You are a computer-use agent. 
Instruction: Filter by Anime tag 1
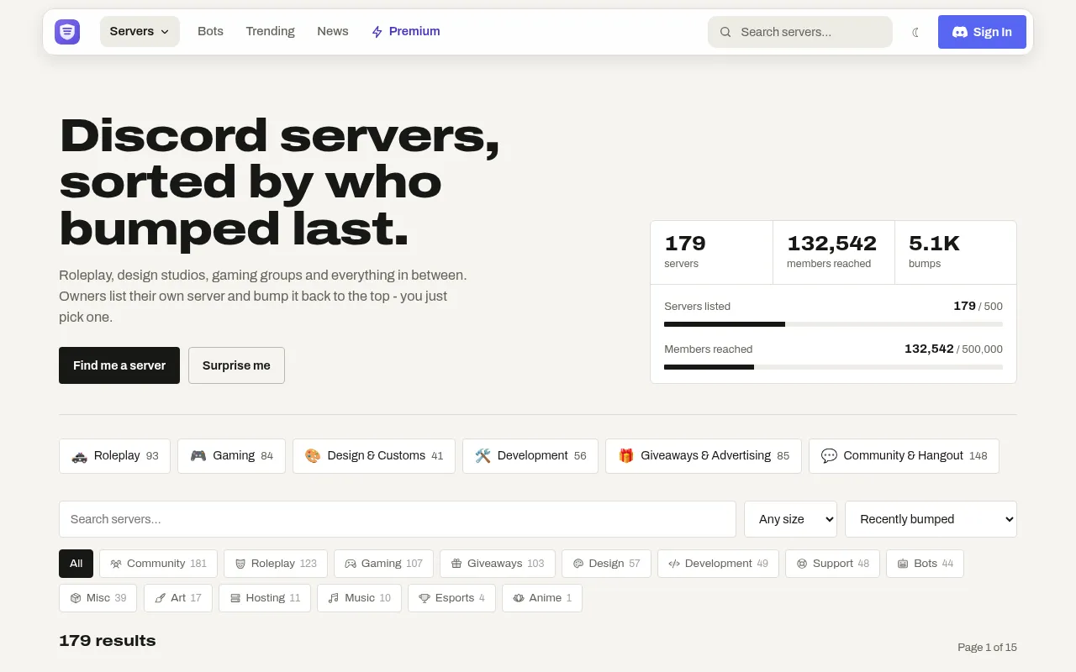[542, 598]
